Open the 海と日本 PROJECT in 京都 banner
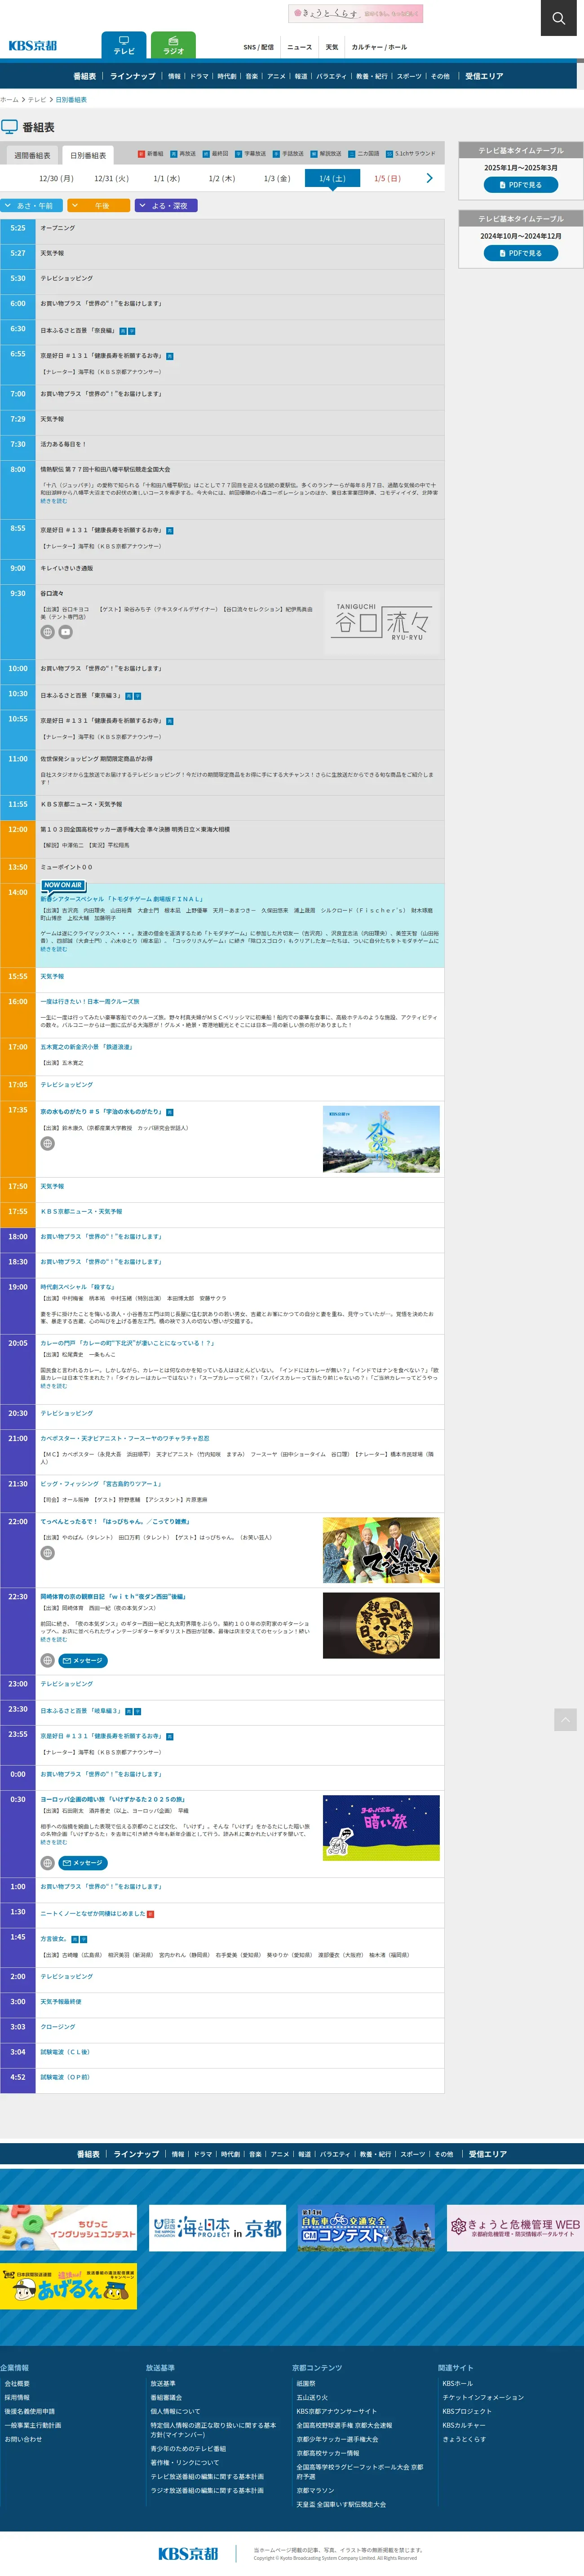The height and width of the screenshot is (2576, 584). point(217,2228)
